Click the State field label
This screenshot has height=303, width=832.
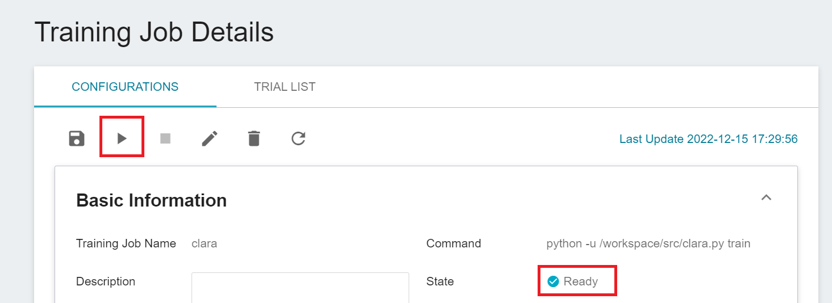point(440,281)
